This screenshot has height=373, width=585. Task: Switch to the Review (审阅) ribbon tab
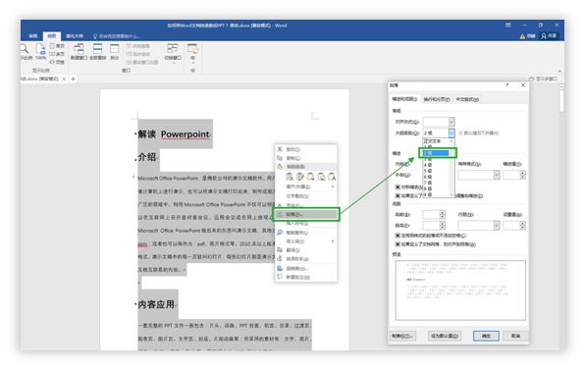(x=33, y=36)
